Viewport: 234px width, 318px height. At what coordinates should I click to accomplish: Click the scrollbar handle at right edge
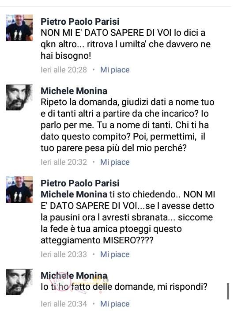(x=228, y=291)
